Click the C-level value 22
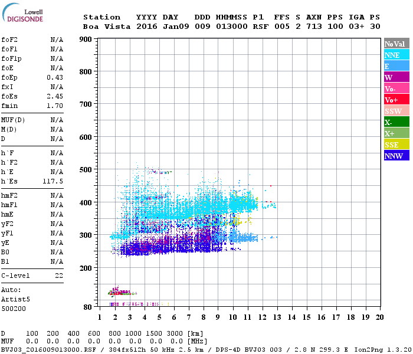Image resolution: width=413 pixels, height=354 pixels. 59,276
